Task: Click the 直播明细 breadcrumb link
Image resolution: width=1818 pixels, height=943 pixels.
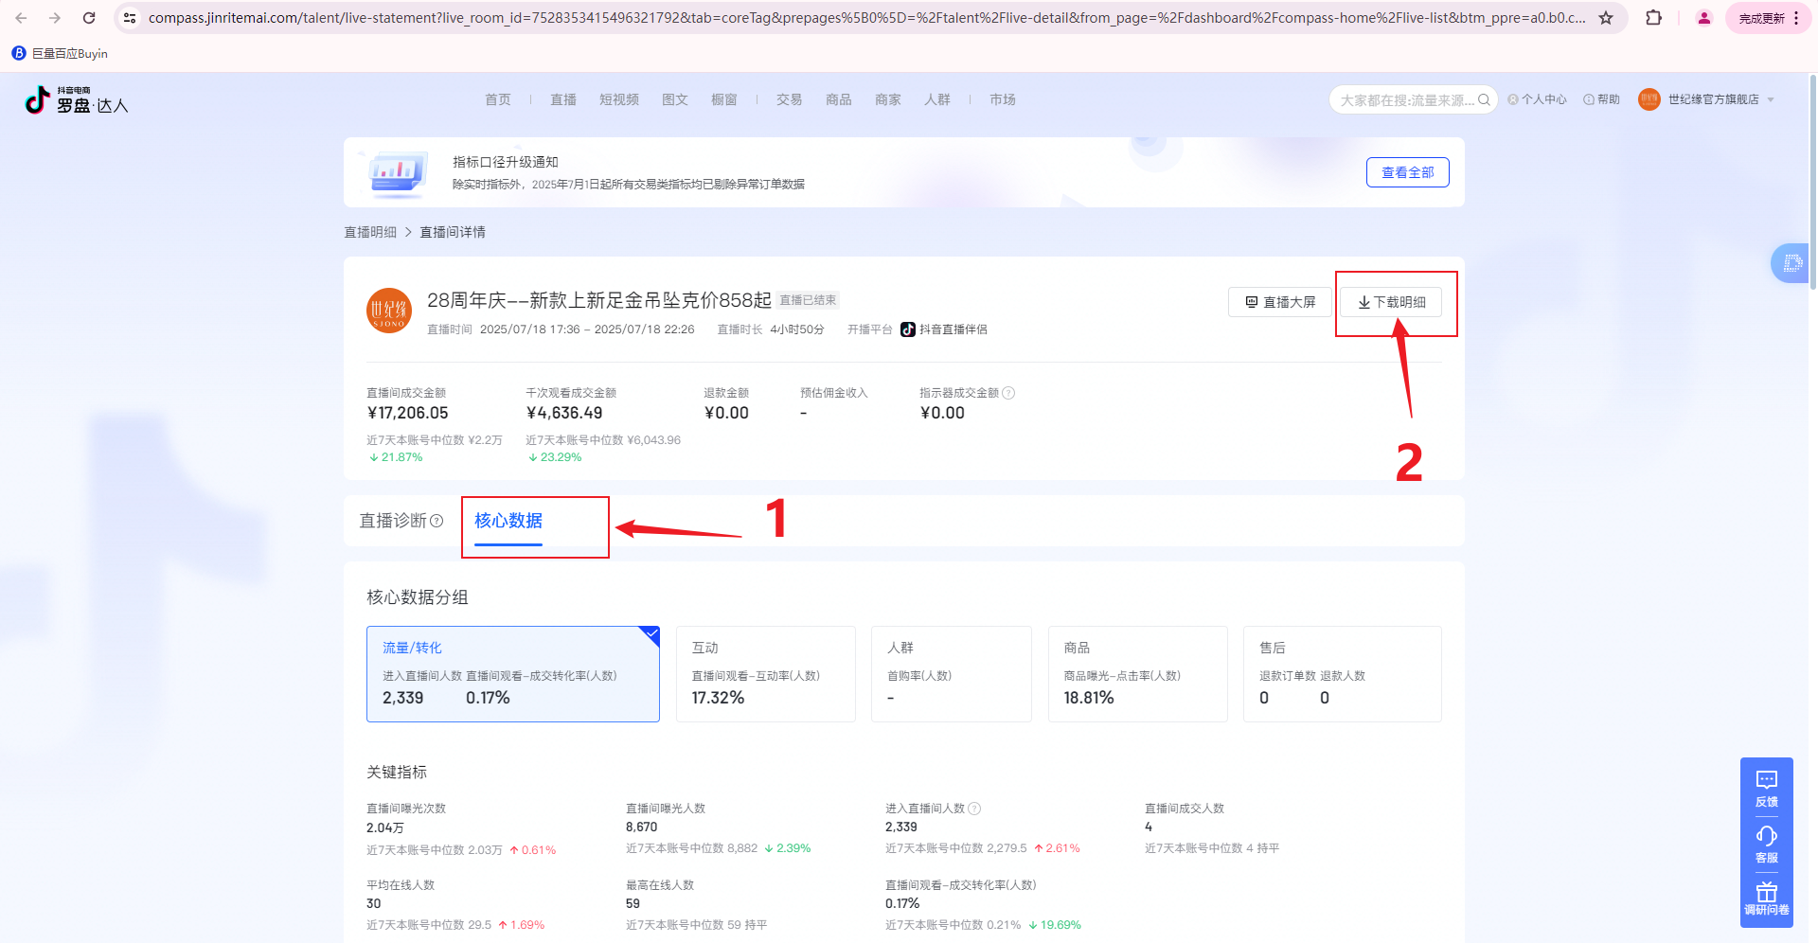Action: [x=370, y=232]
